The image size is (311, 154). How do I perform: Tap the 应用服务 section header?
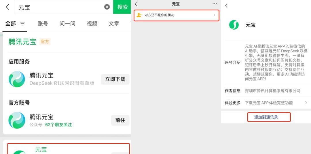(x=19, y=62)
